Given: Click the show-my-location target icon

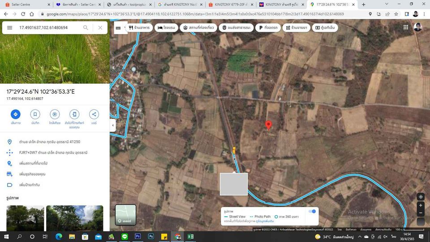Looking at the screenshot, I should pos(421,197).
